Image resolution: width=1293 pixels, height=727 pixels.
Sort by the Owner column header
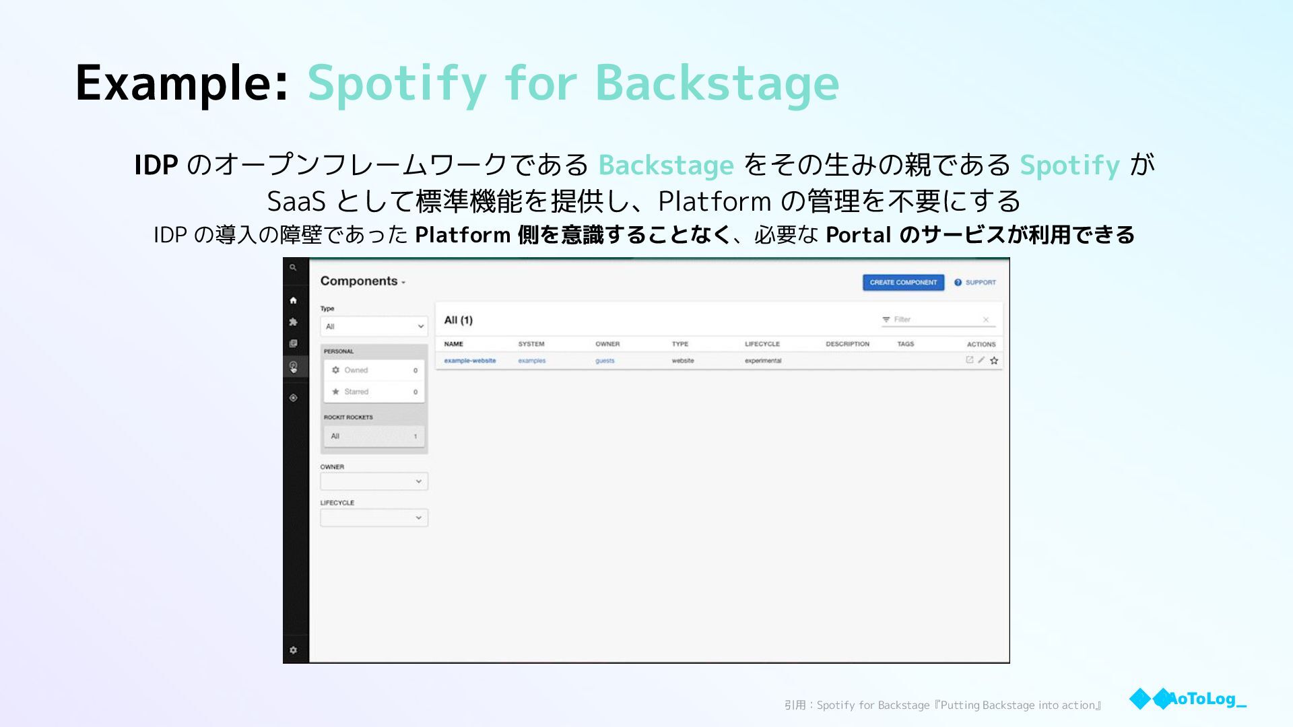click(x=607, y=344)
